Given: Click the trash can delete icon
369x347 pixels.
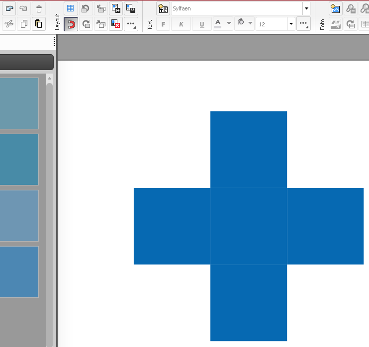Looking at the screenshot, I should pos(39,9).
